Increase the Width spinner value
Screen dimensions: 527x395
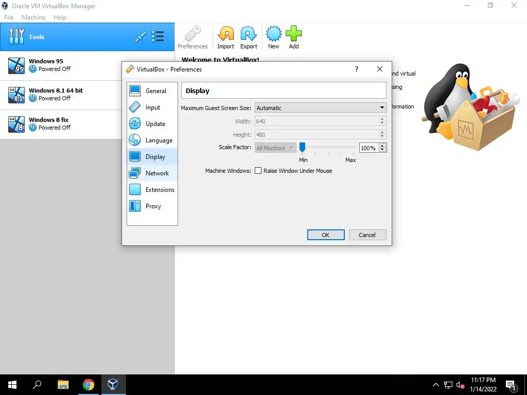[382, 119]
